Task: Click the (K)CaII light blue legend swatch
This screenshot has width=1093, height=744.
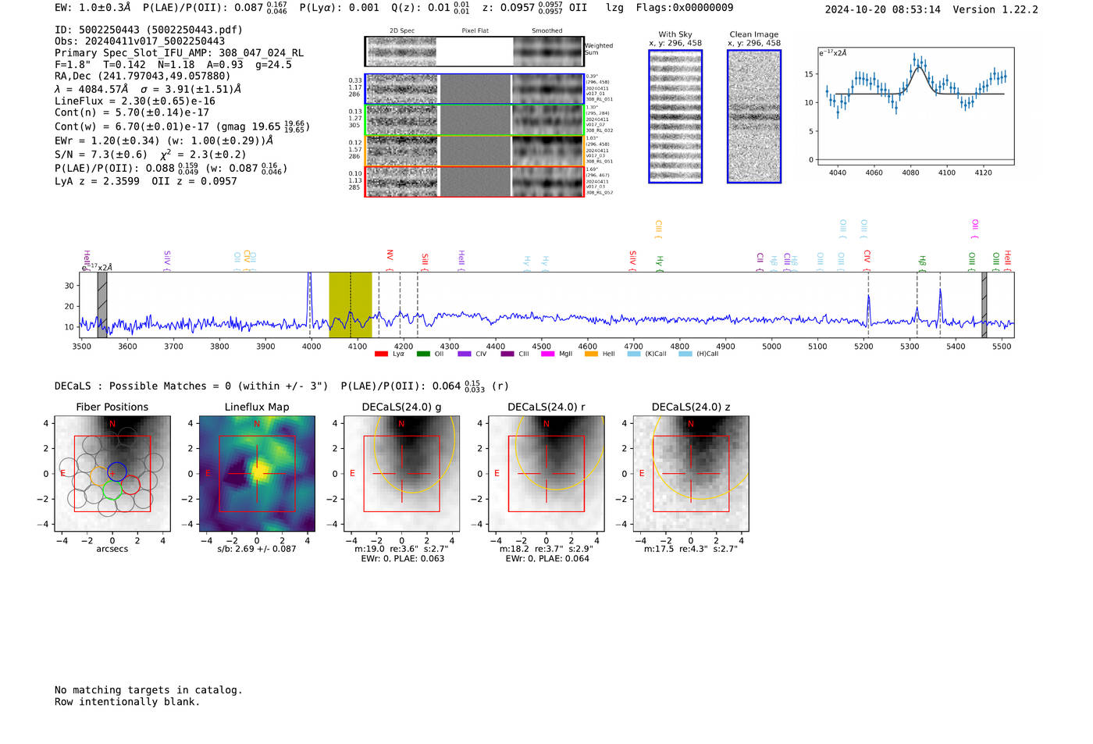Action: [634, 354]
